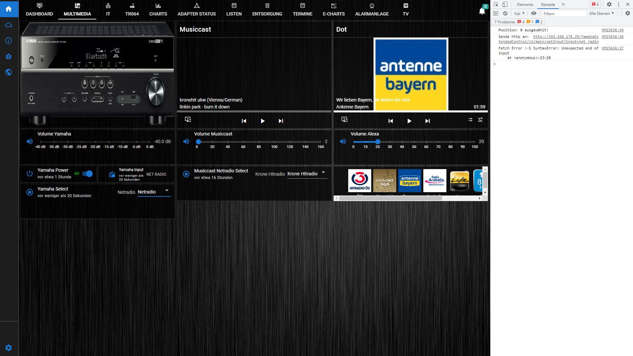Open settings gear at sidebar bottom
The width and height of the screenshot is (633, 356).
pyautogui.click(x=9, y=348)
